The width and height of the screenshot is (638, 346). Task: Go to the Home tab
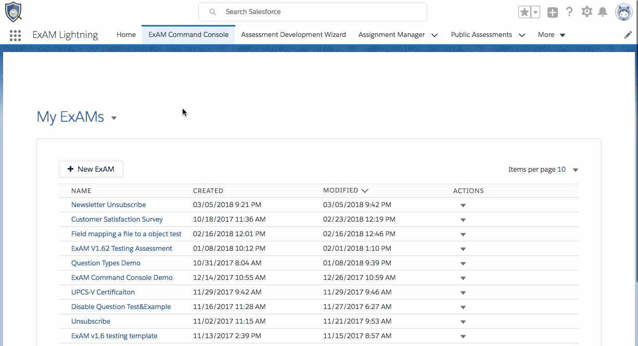click(x=126, y=34)
